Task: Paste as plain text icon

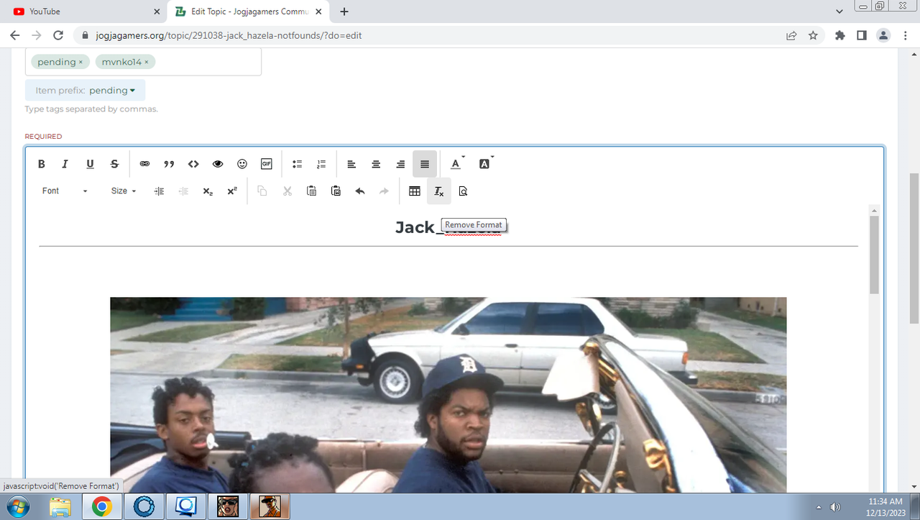Action: [336, 191]
